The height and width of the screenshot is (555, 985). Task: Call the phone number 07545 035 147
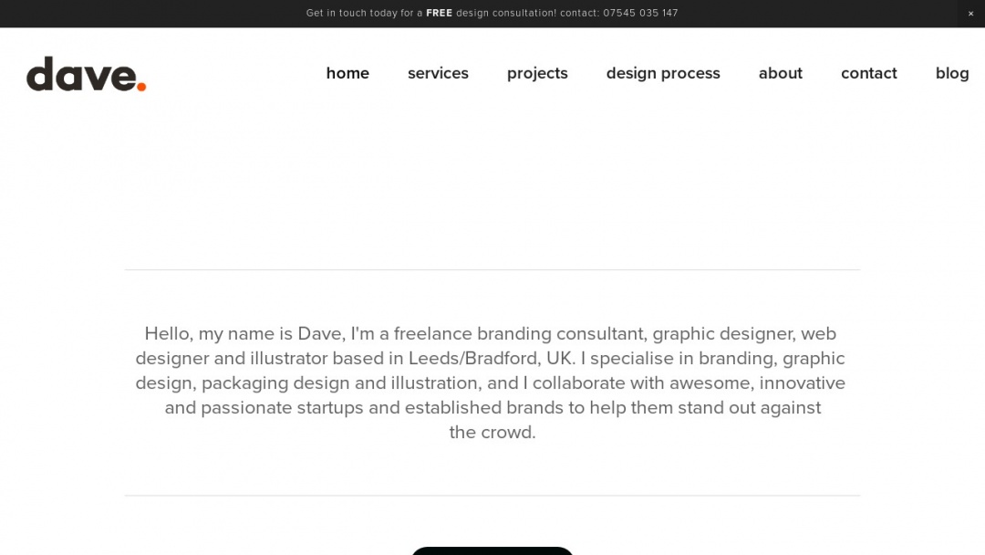(x=641, y=13)
